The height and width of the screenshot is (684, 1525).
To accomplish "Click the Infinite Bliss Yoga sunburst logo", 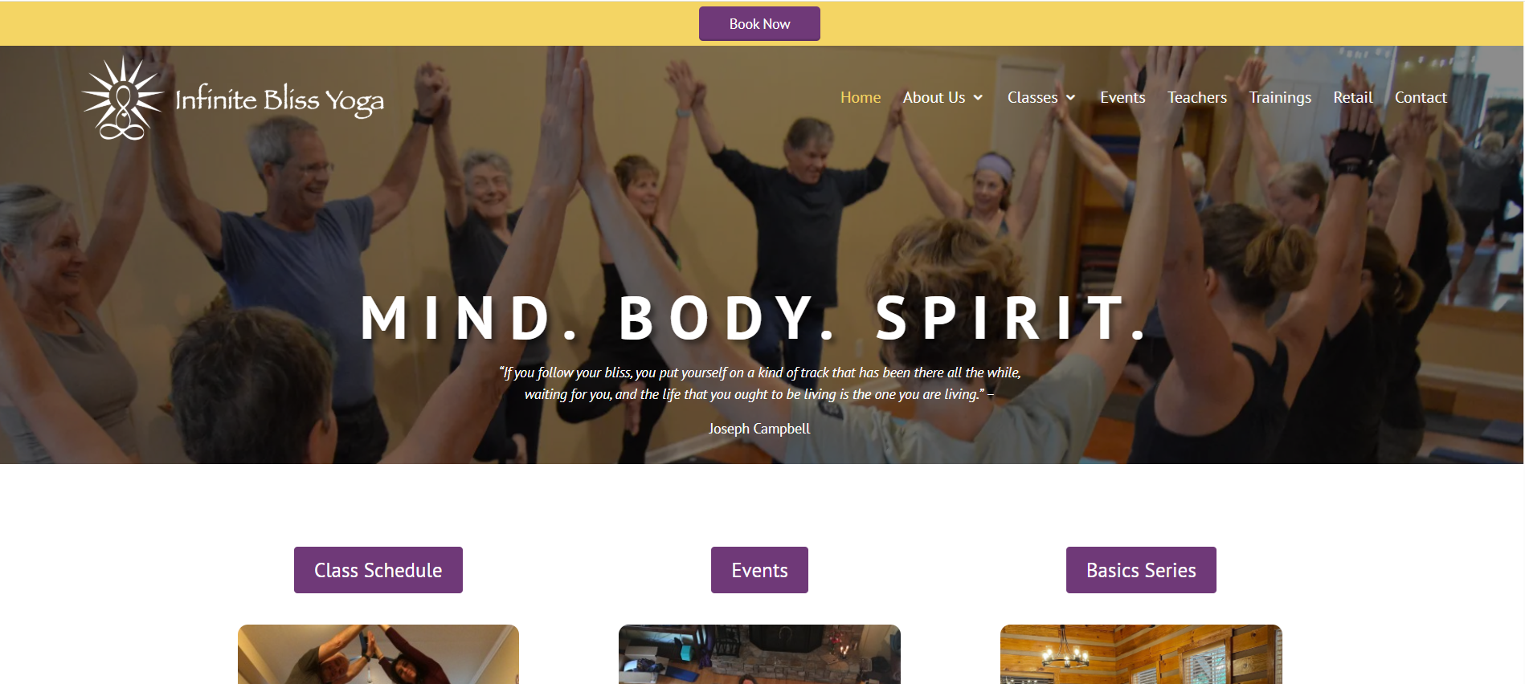I will click(123, 98).
